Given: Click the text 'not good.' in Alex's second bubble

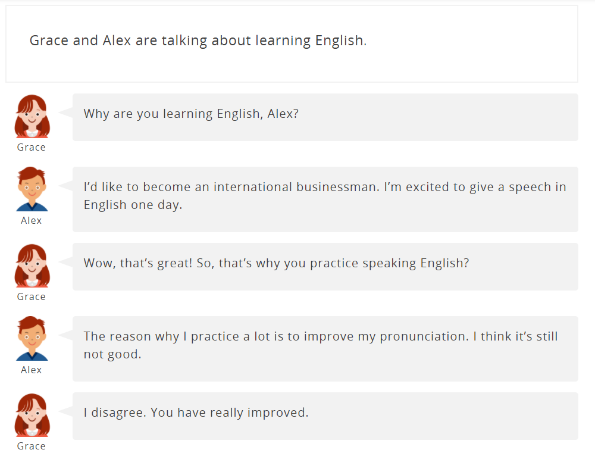Looking at the screenshot, I should point(112,355).
